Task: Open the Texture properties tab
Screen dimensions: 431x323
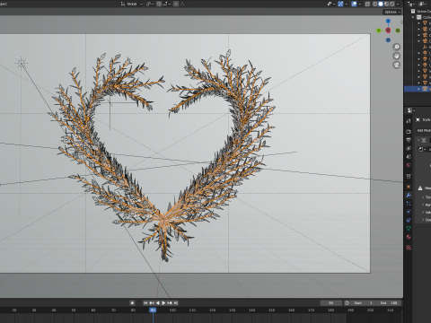Action: point(409,248)
